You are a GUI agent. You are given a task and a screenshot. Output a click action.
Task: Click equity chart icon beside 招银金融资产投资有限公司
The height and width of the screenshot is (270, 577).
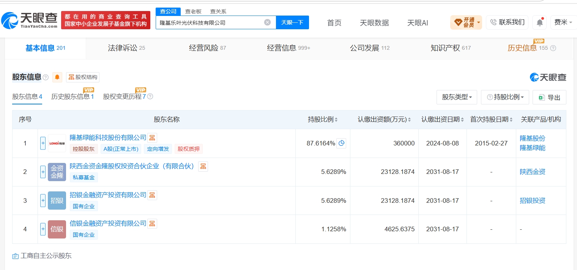pos(152,195)
